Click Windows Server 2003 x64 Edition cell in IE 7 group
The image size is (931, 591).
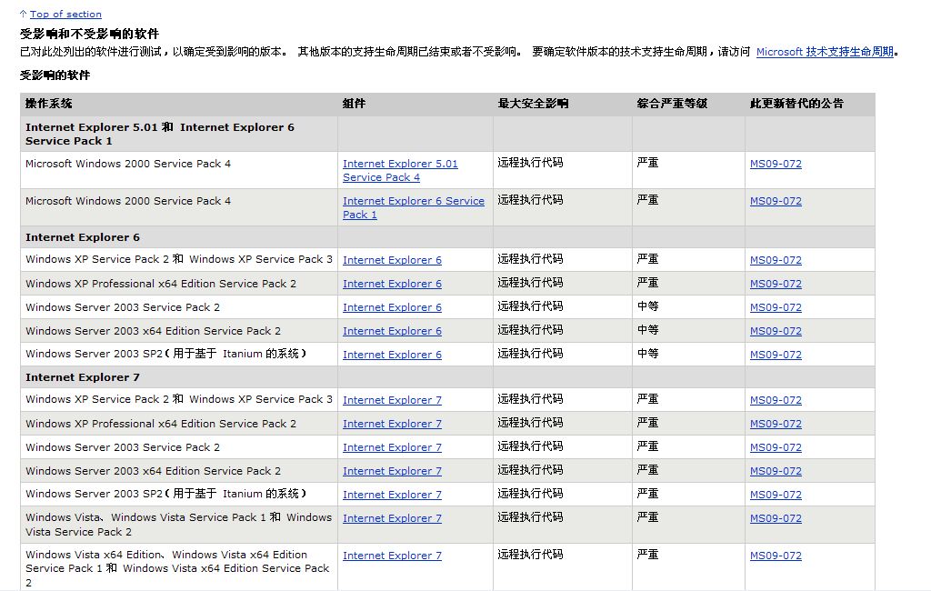(x=179, y=471)
